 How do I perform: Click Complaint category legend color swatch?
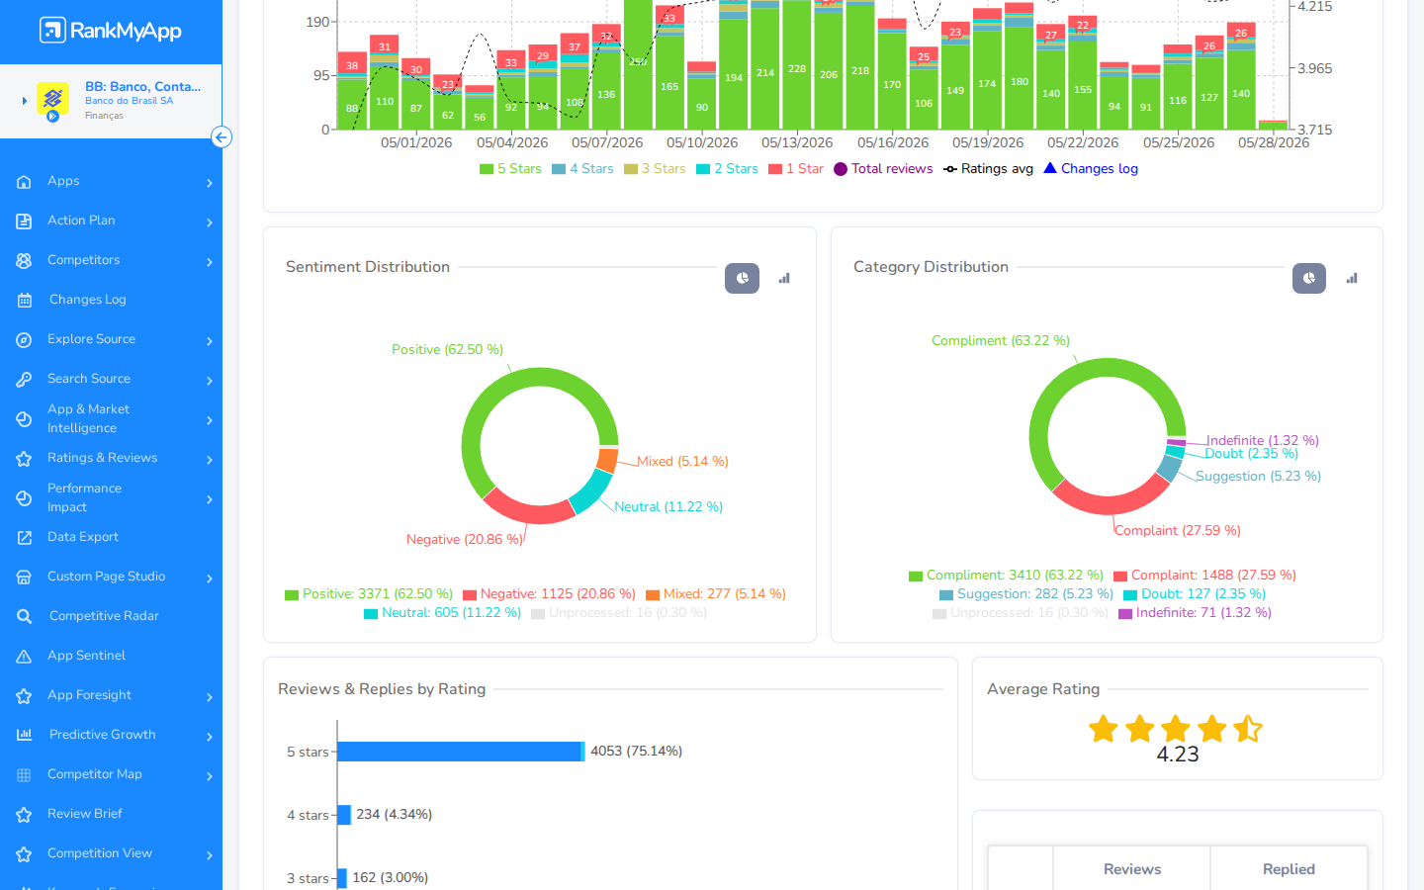[1120, 577]
